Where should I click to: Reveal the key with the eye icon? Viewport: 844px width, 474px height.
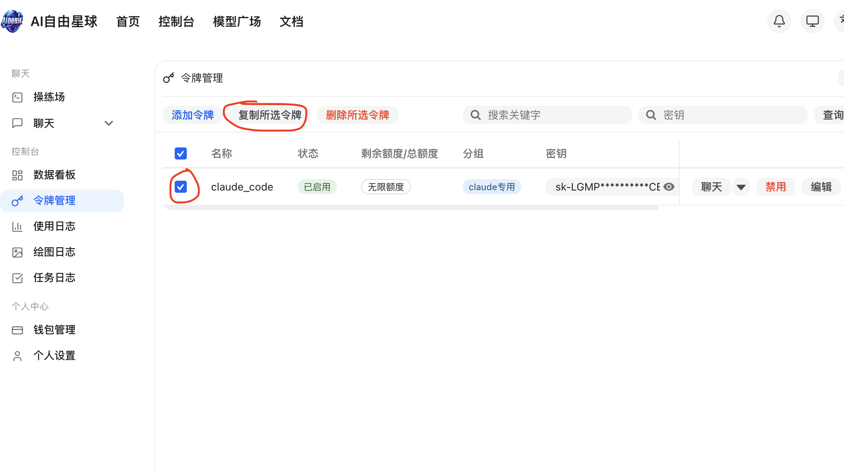(669, 187)
